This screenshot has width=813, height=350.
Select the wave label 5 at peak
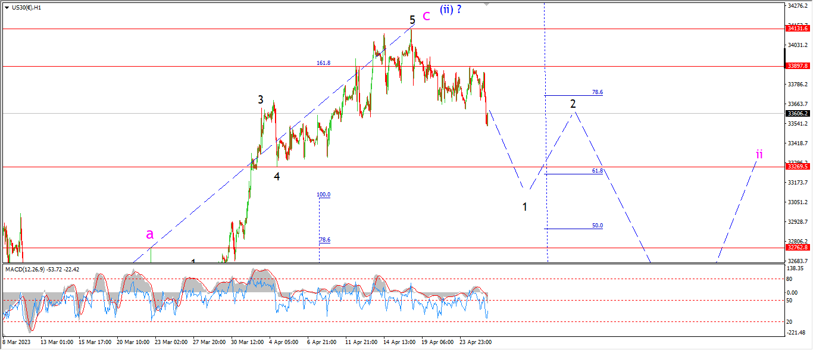coord(412,20)
